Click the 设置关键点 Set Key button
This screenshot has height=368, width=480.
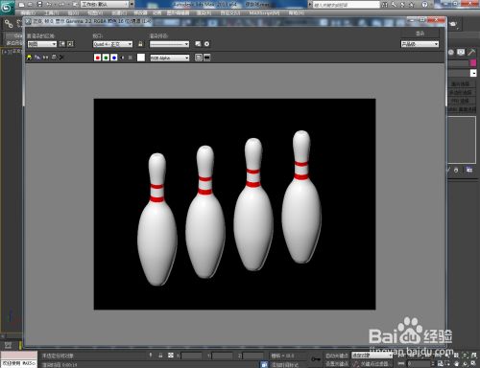click(337, 363)
